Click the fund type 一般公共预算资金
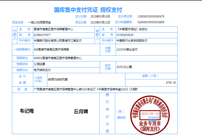Viewport: 202px width, 139px height. [x=40, y=22]
